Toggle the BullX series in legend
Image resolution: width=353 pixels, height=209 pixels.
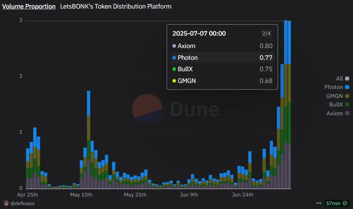(x=339, y=105)
